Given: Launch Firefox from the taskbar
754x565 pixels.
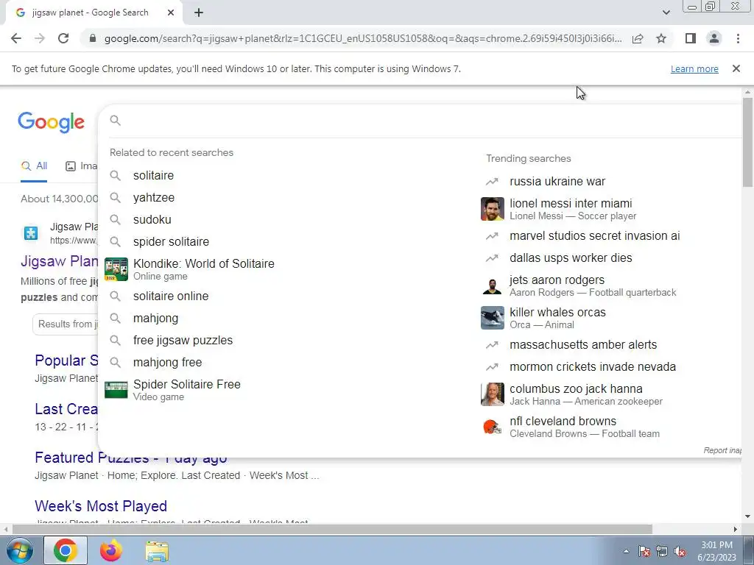Looking at the screenshot, I should (111, 550).
